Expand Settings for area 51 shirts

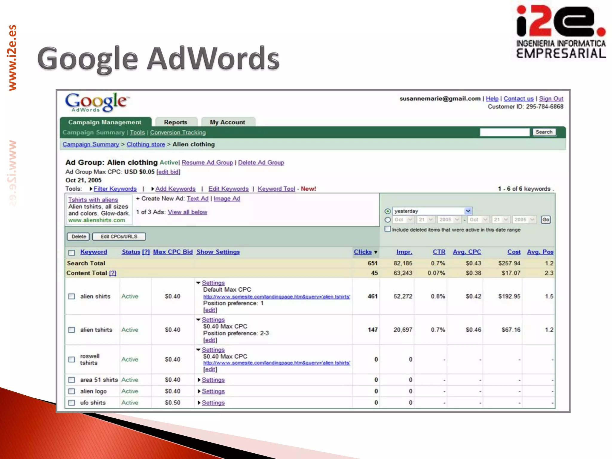[x=199, y=380]
